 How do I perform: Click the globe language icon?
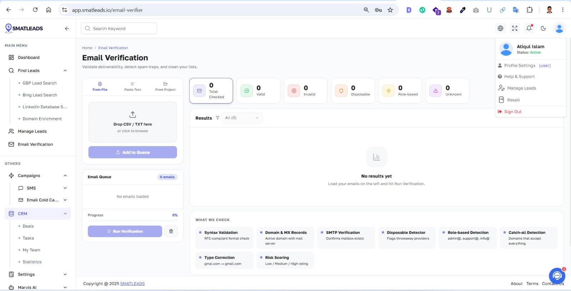[500, 28]
